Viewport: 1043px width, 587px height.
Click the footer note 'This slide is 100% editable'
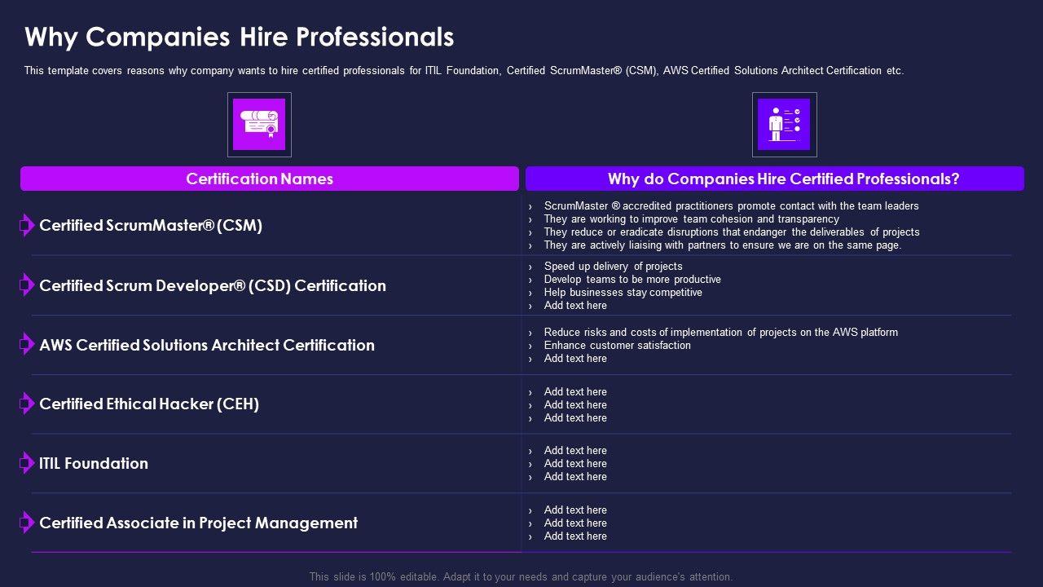coord(521,576)
